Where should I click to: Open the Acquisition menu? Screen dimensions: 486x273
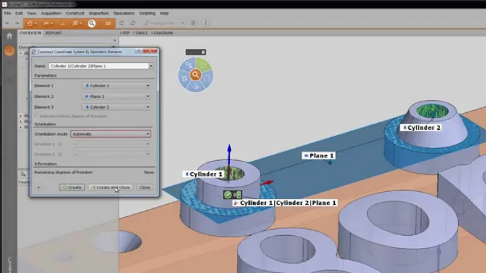(x=51, y=14)
